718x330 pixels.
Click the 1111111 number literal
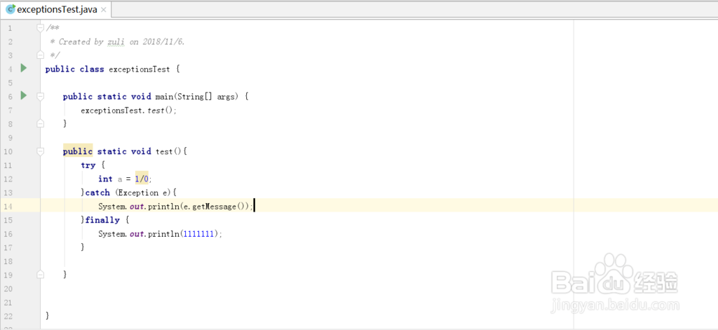pyautogui.click(x=201, y=234)
